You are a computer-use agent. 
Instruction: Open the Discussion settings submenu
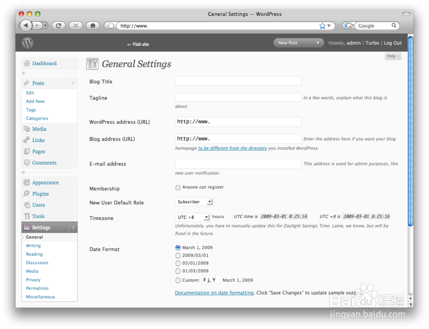coord(37,263)
